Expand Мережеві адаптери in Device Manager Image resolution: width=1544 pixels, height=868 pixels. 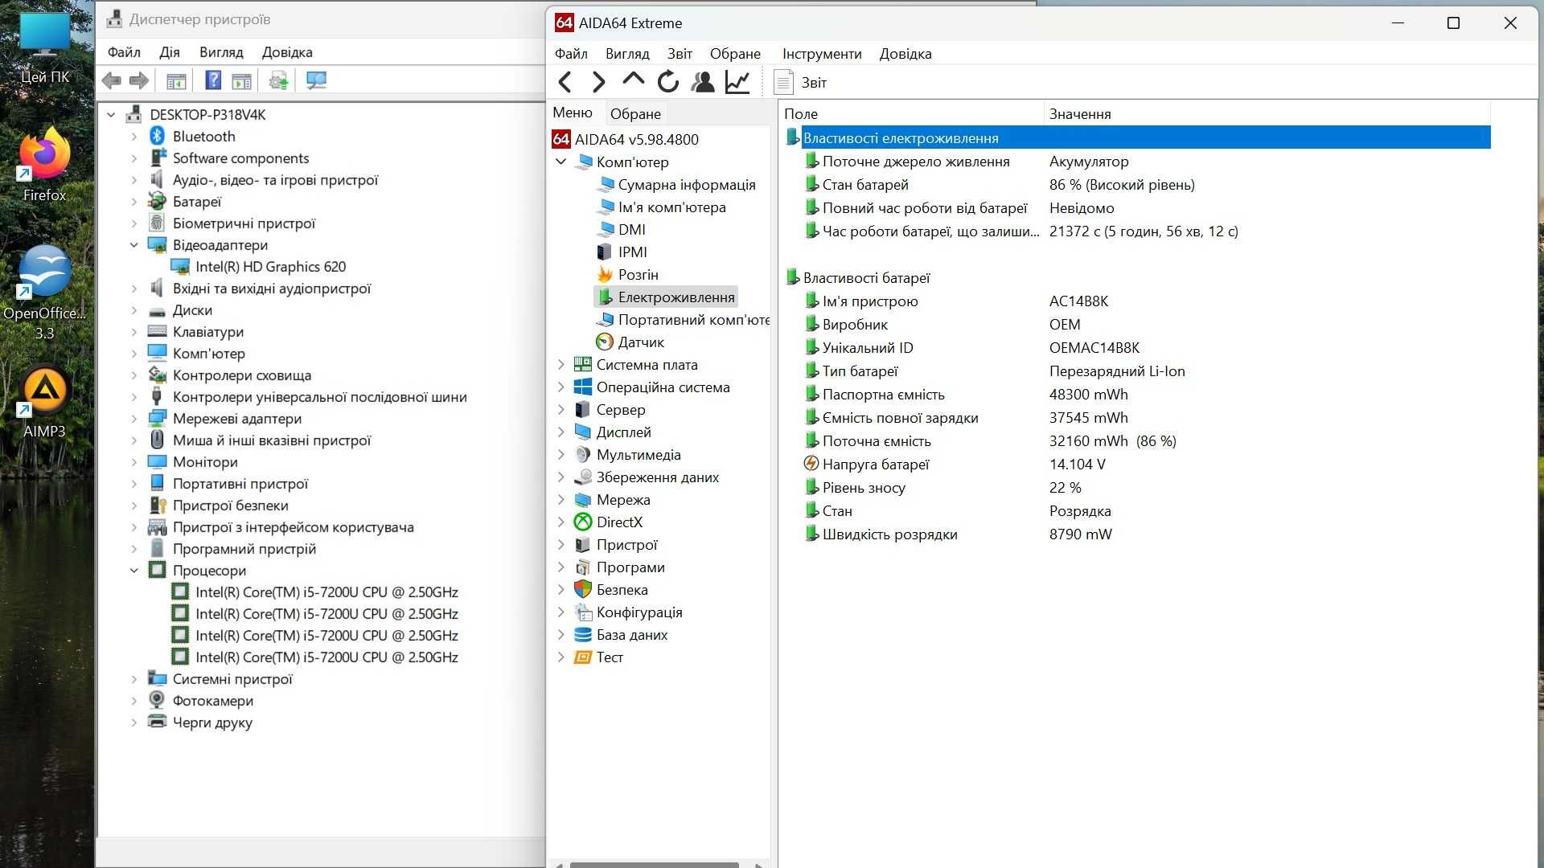coord(134,419)
